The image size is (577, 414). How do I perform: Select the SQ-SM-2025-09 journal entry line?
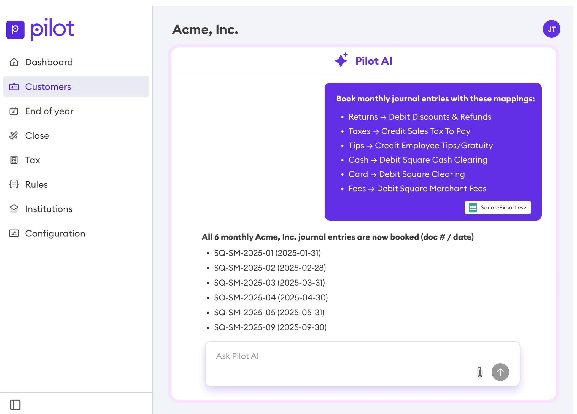(270, 327)
